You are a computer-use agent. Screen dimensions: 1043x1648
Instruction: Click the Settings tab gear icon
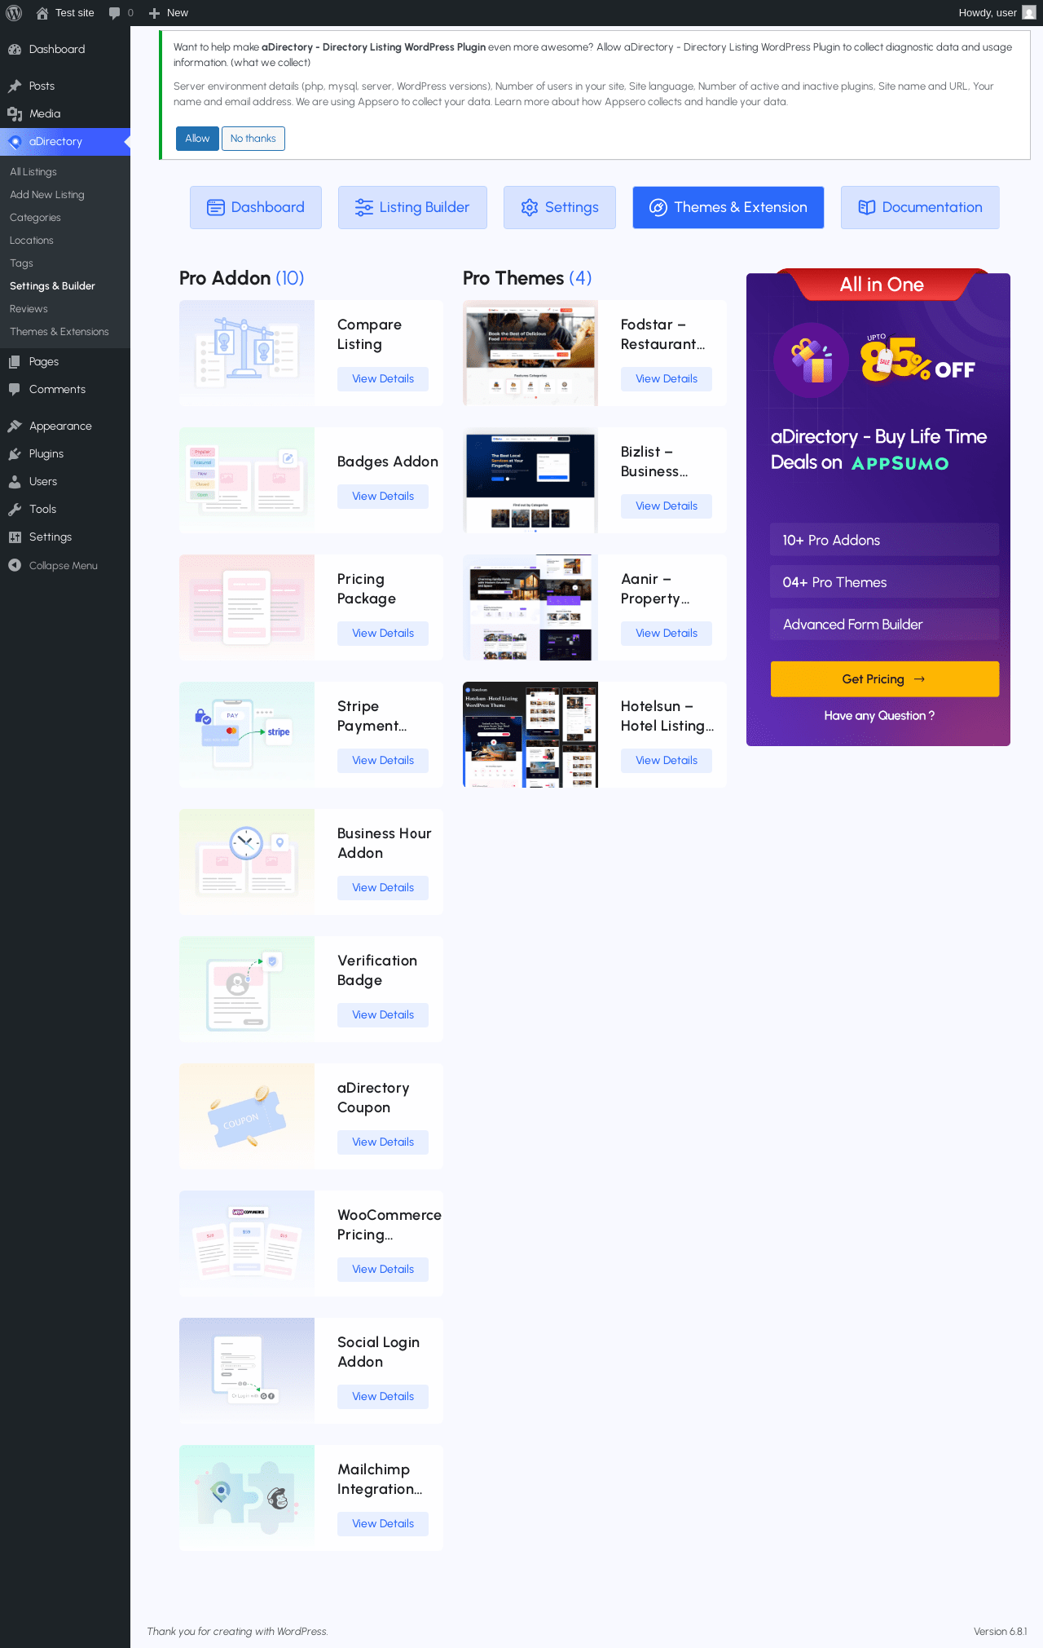[x=530, y=208]
